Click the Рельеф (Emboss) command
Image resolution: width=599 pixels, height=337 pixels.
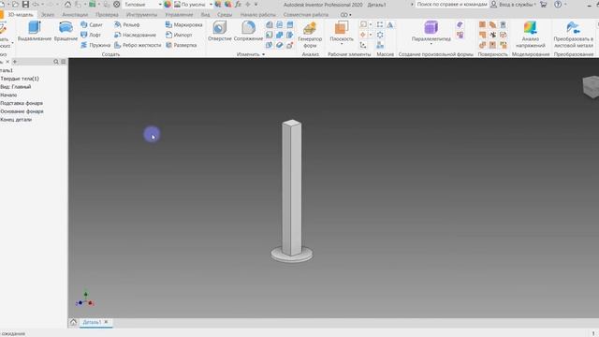127,25
